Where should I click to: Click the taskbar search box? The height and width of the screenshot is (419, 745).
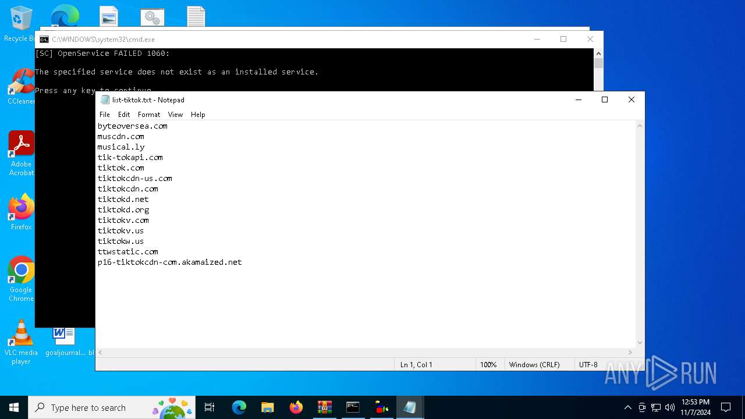click(x=112, y=407)
